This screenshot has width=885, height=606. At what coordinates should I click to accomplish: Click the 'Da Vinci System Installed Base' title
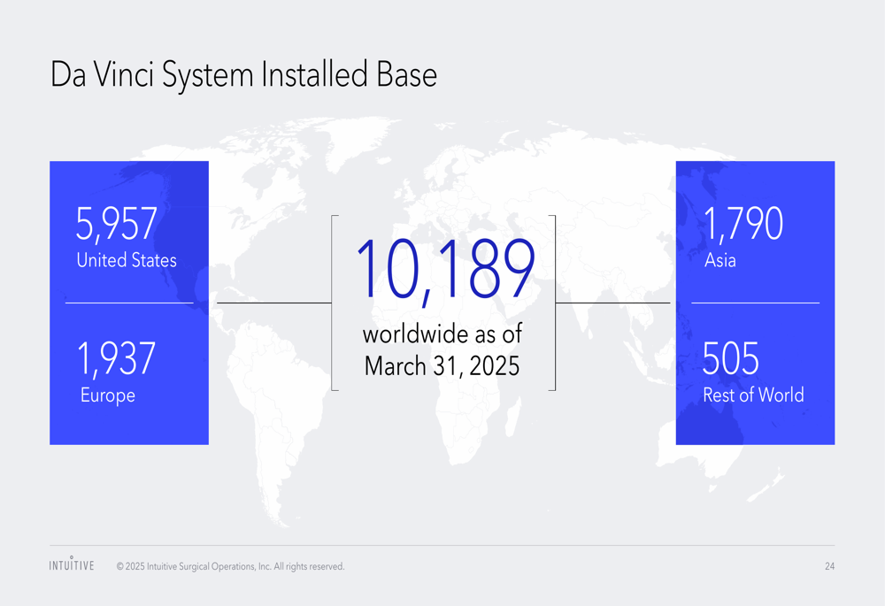[x=244, y=75]
